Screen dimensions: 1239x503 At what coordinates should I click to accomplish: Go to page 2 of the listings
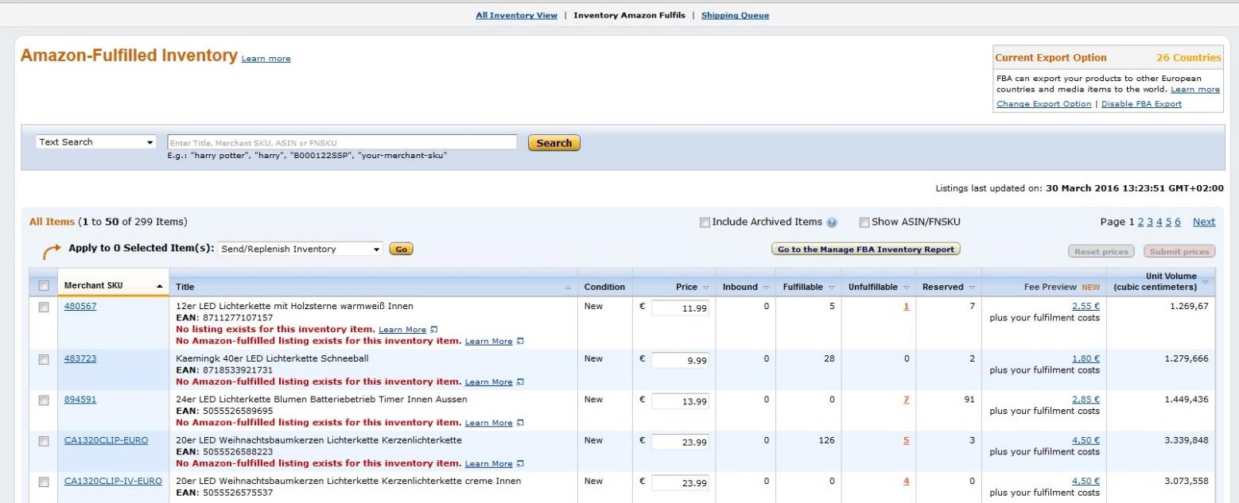pos(1140,222)
